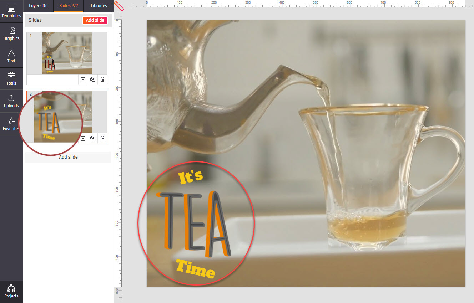This screenshot has width=474, height=303.
Task: Add new slide after slide 2
Action: tap(83, 138)
